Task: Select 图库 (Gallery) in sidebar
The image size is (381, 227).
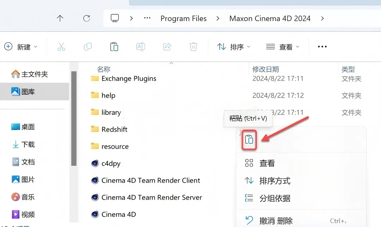Action: 35,92
